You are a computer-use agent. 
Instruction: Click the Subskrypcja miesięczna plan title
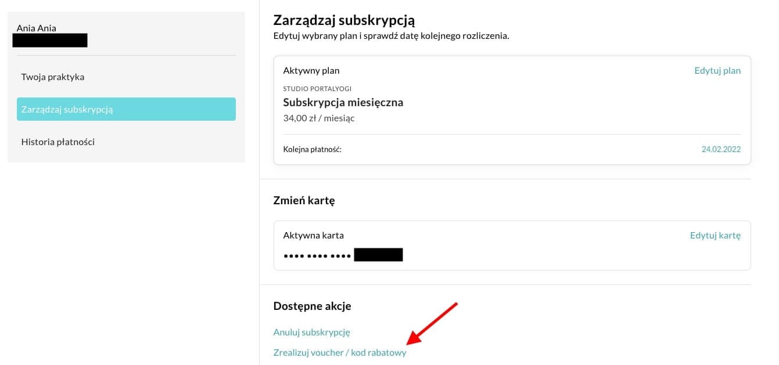point(343,103)
